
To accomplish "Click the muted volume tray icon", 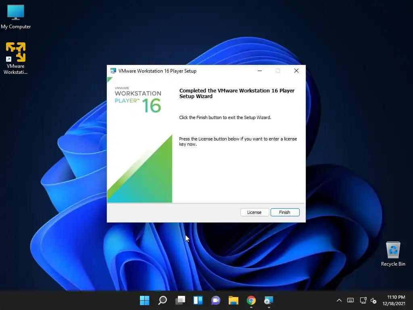I will (x=373, y=300).
